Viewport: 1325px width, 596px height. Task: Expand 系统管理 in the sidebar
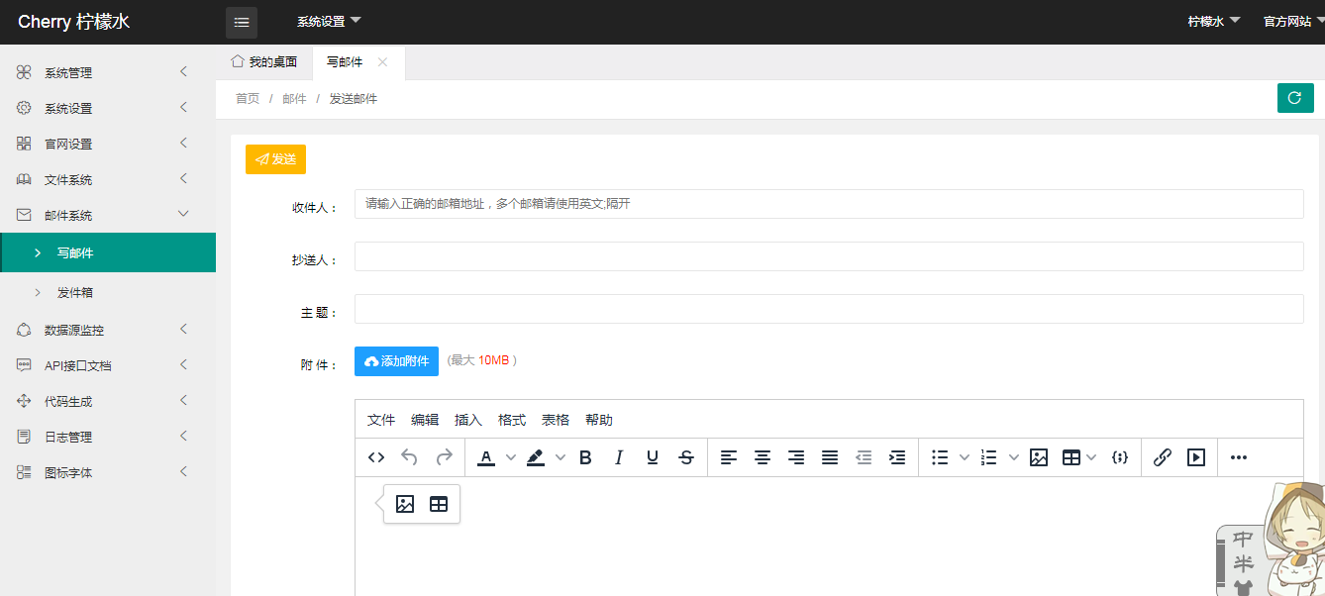108,72
